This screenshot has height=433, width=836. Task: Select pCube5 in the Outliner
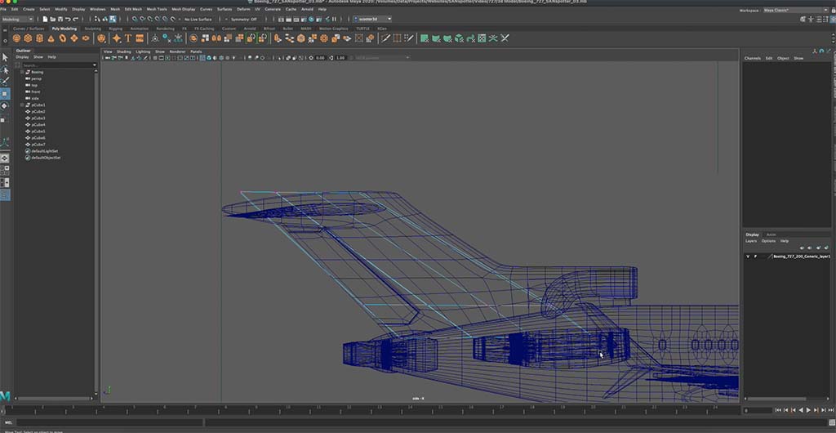[x=39, y=131]
